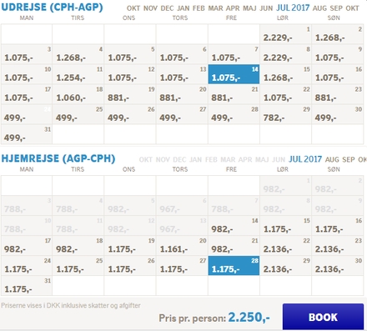Pick outbound July 24 at 499,-
Screen dimensions: 367x331
27,114
